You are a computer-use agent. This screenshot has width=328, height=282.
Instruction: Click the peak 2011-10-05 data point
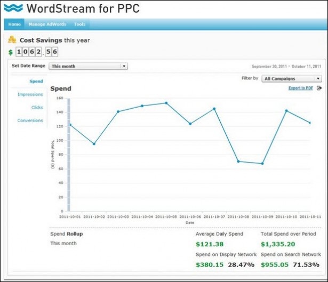(x=166, y=103)
